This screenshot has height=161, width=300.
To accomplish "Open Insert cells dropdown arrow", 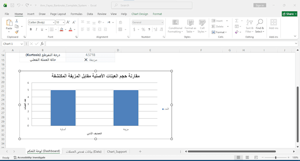I will click(x=227, y=21).
